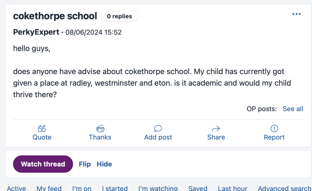Hide the cokethorpe school thread
The height and width of the screenshot is (191, 312).
[104, 164]
